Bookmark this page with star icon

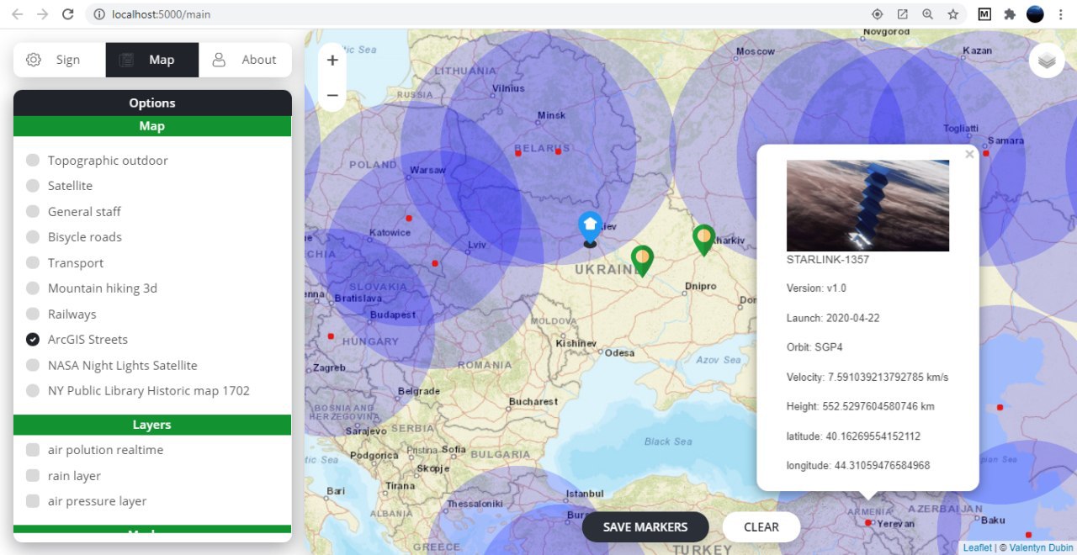point(952,14)
